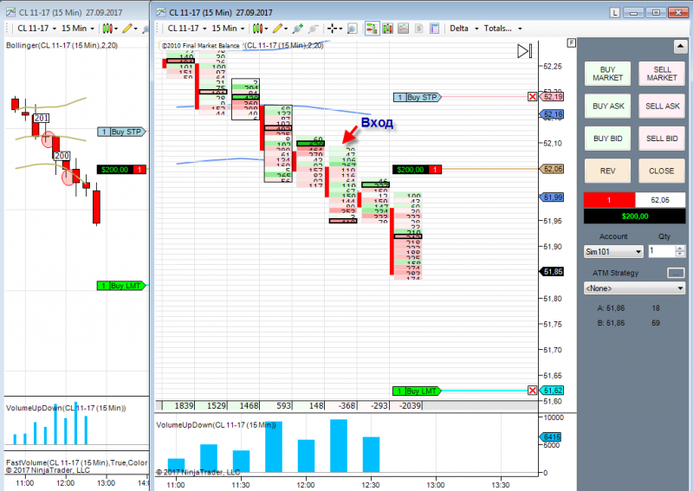Screen dimensions: 693x491
Task: Click the green $200,00 PnL display
Action: coord(634,216)
